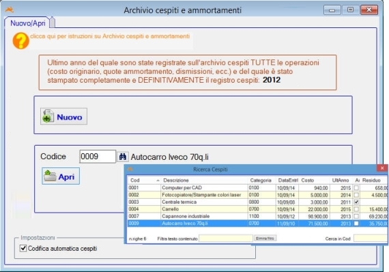The image size is (389, 272).
Task: Minimize the Archivio cespiti window
Action: (x=332, y=10)
